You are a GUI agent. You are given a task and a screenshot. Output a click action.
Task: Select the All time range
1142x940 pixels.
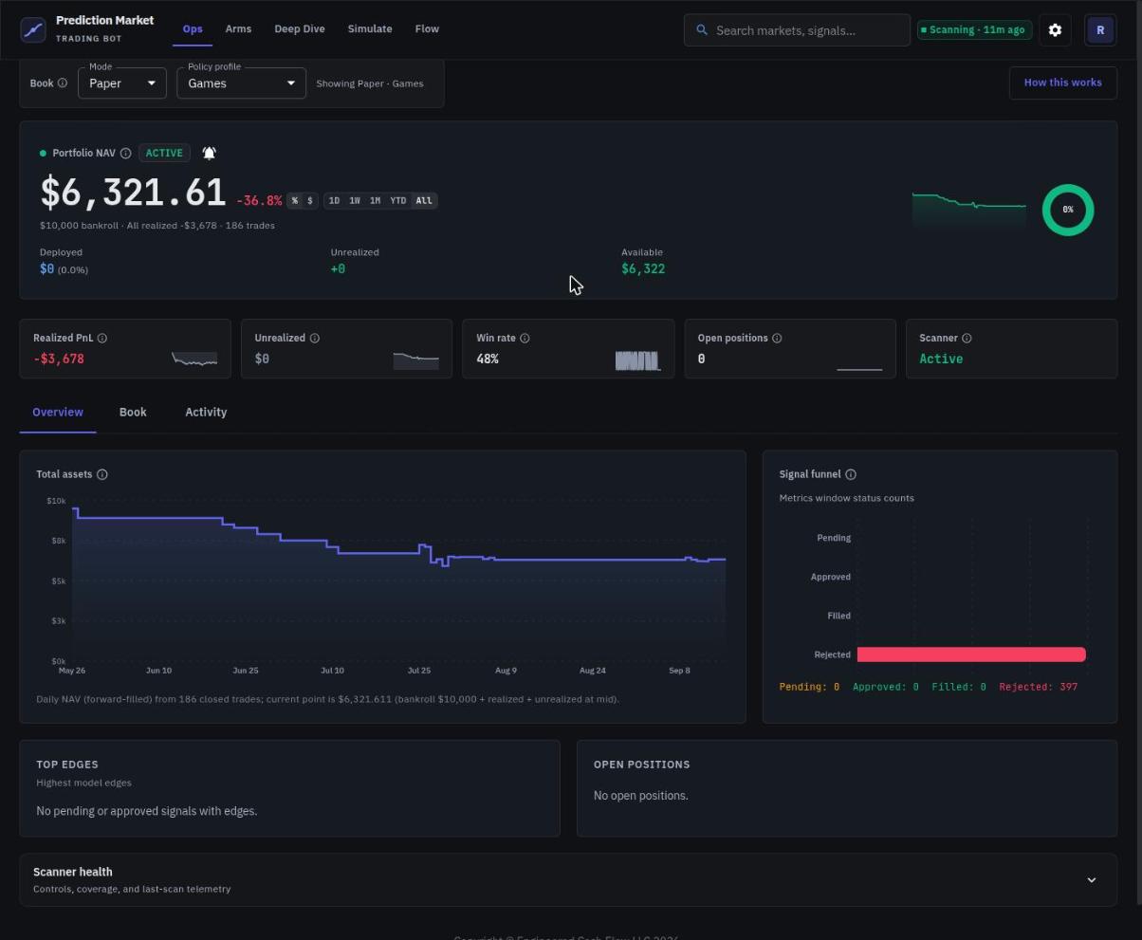click(x=424, y=200)
